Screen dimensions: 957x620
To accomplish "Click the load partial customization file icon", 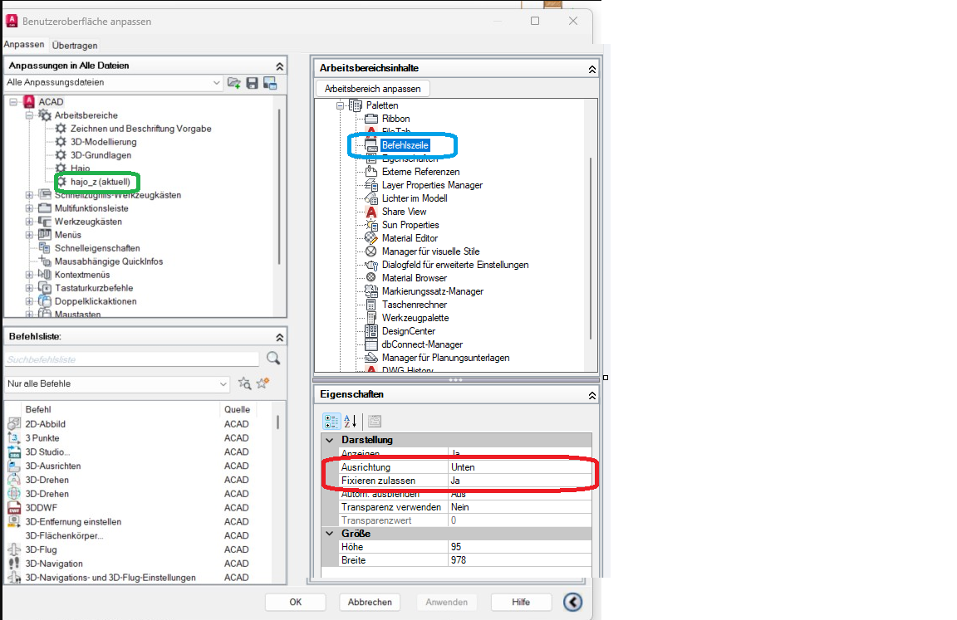I will coord(233,83).
